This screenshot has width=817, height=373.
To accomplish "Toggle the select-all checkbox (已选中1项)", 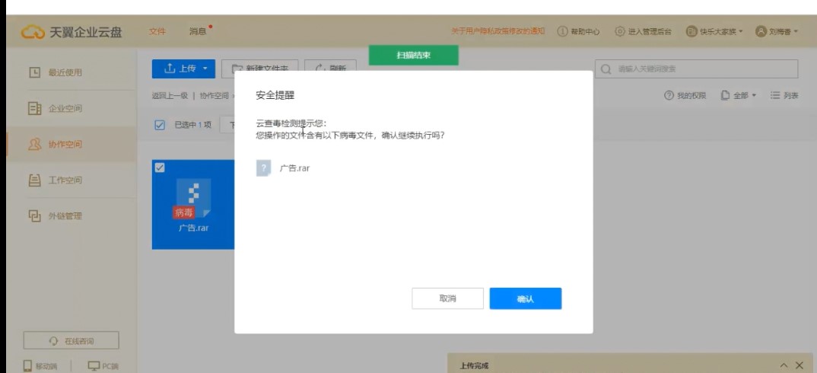I will pyautogui.click(x=161, y=125).
